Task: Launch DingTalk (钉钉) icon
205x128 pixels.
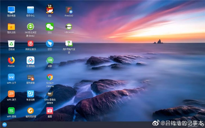Action: [50, 44]
